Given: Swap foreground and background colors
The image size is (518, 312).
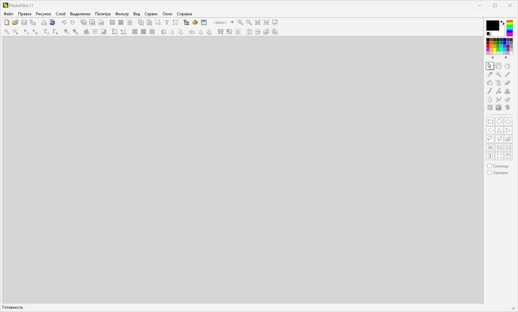Looking at the screenshot, I should [x=502, y=23].
